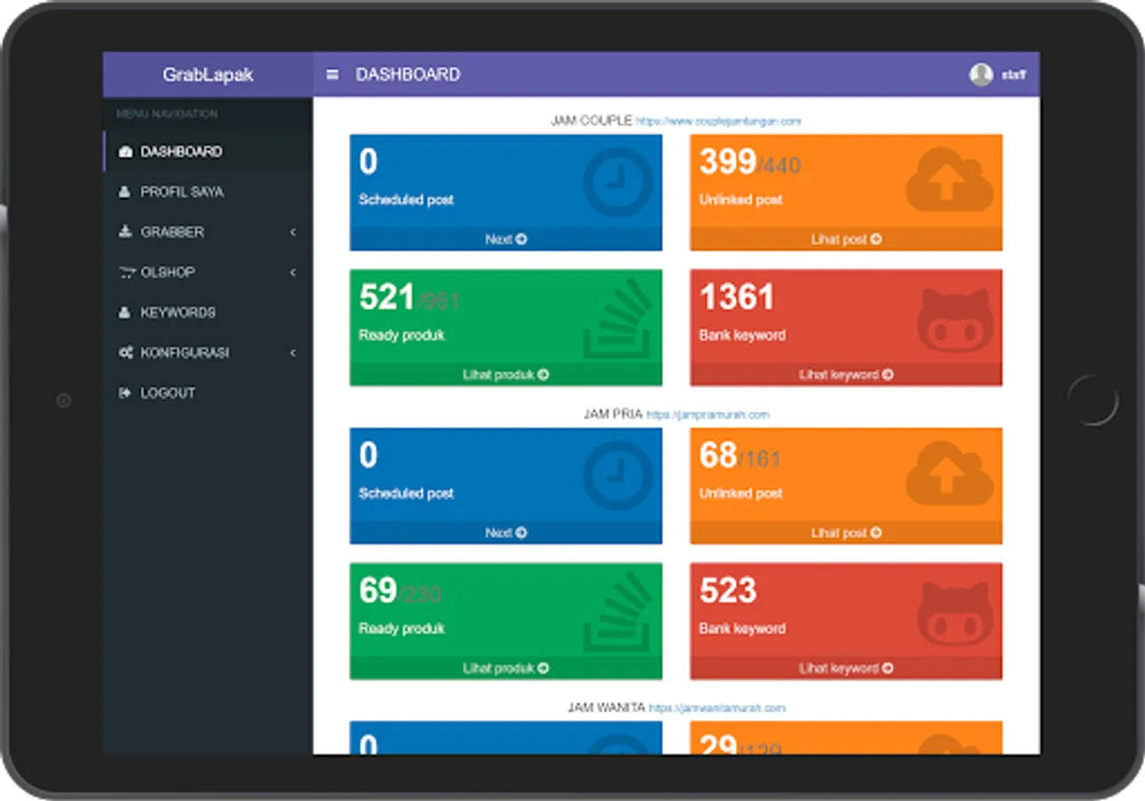Click Lihat keyword under 523 bank keyword
The height and width of the screenshot is (801, 1145).
click(x=846, y=668)
